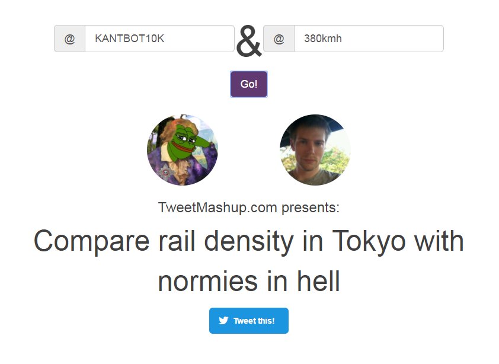Viewport: 499px width, 364px height.
Task: Click the TweetMashup.com presents text
Action: coord(249,207)
